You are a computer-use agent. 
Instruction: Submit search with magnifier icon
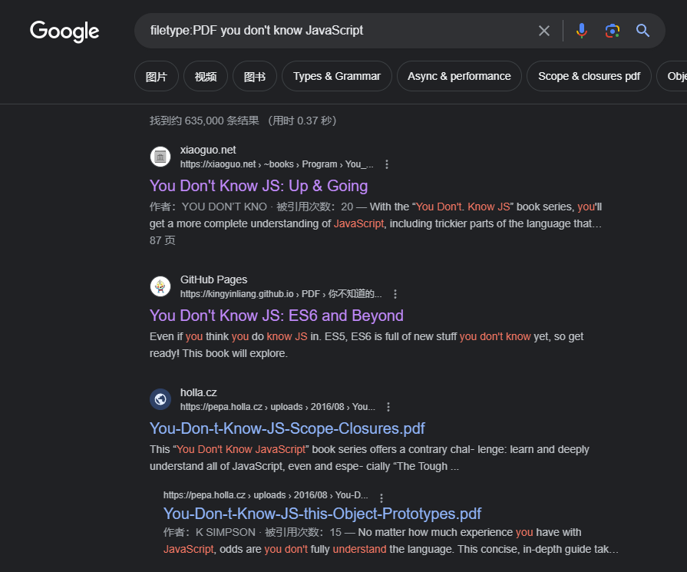click(642, 31)
